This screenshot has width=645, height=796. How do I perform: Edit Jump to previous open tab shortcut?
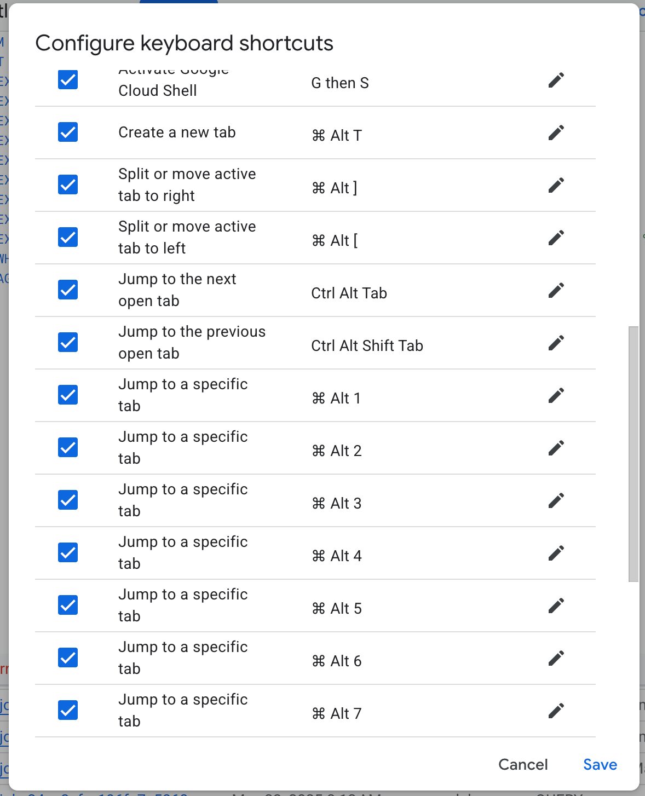pyautogui.click(x=556, y=343)
